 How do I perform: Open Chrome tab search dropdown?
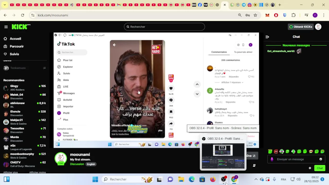pyautogui.click(x=5, y=5)
